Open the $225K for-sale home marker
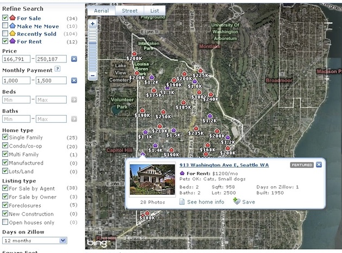Image resolution: width=342 pixels, height=253 pixels. pyautogui.click(x=200, y=71)
